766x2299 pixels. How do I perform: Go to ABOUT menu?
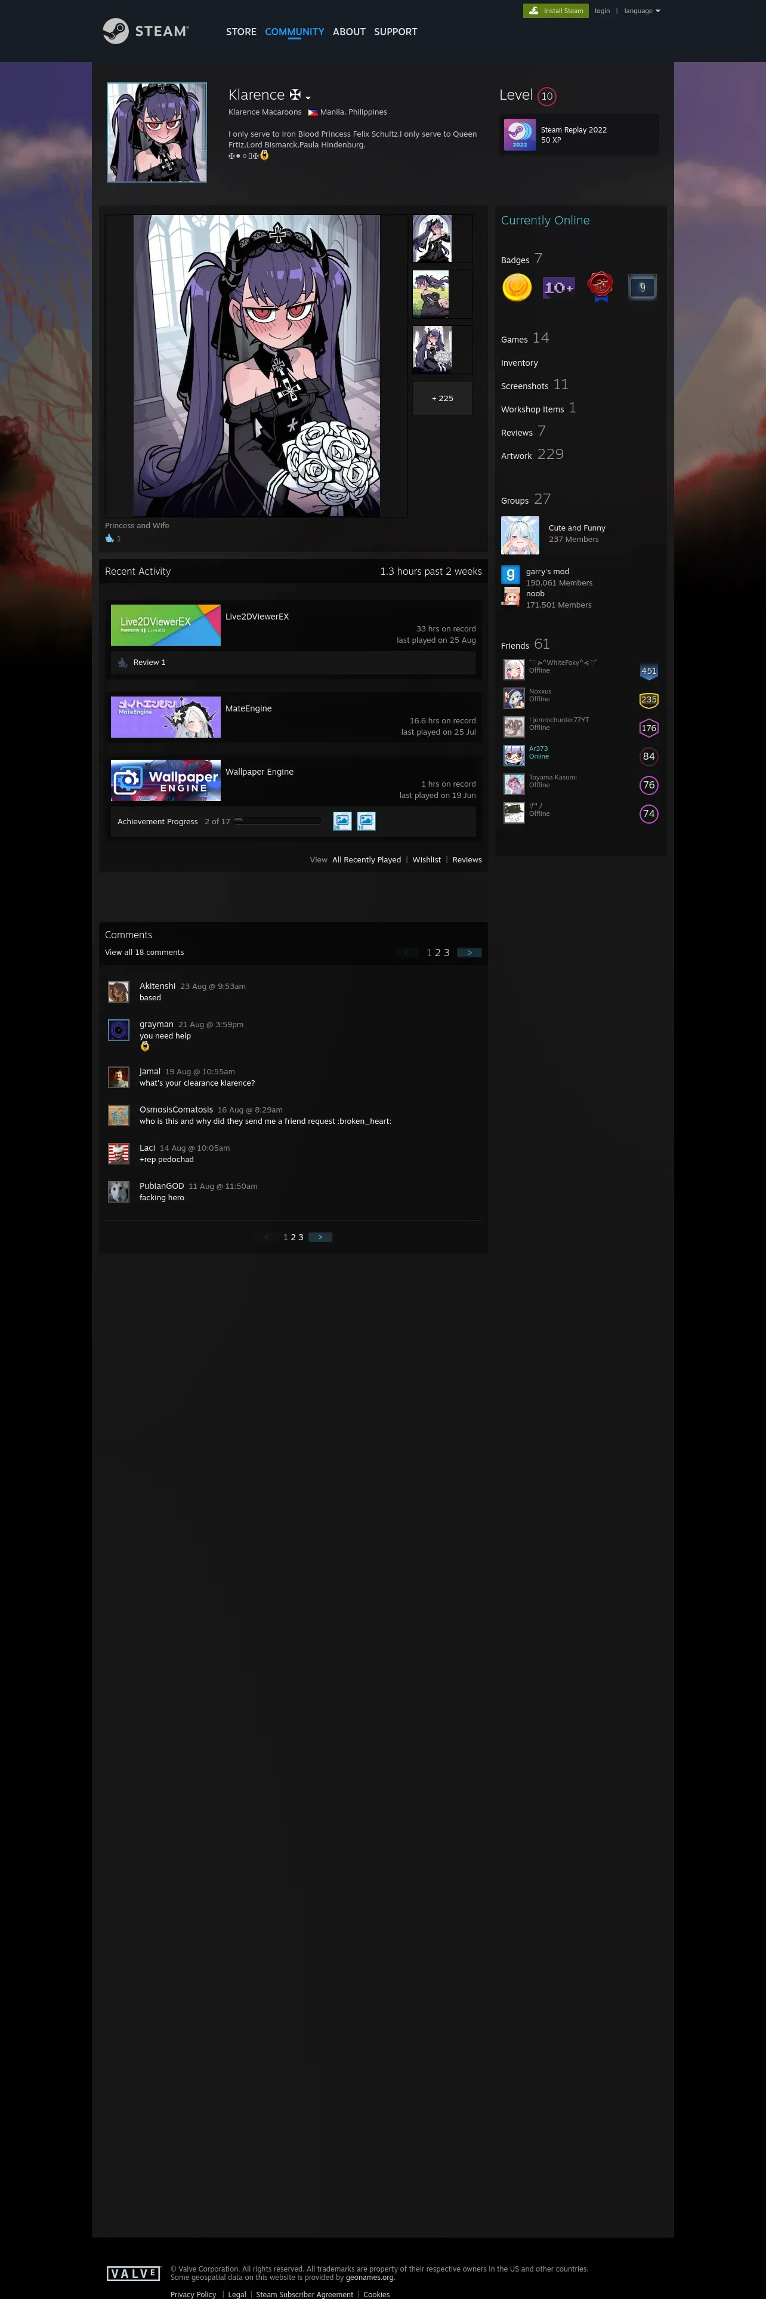pyautogui.click(x=348, y=32)
